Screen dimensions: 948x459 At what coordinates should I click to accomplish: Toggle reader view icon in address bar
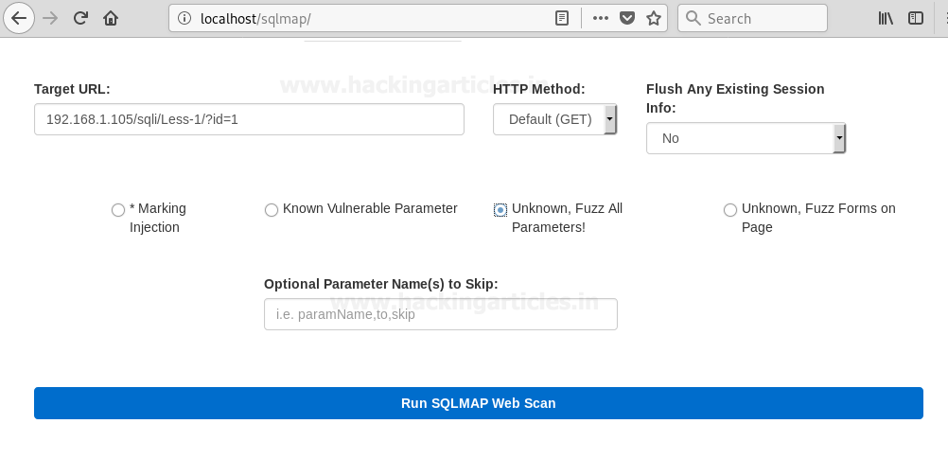click(562, 18)
